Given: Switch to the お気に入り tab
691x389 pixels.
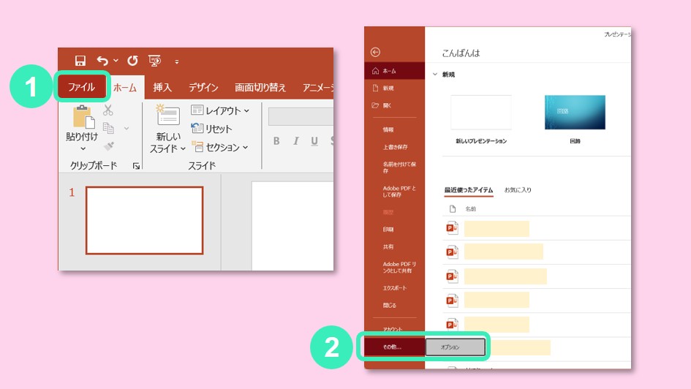Looking at the screenshot, I should point(518,190).
